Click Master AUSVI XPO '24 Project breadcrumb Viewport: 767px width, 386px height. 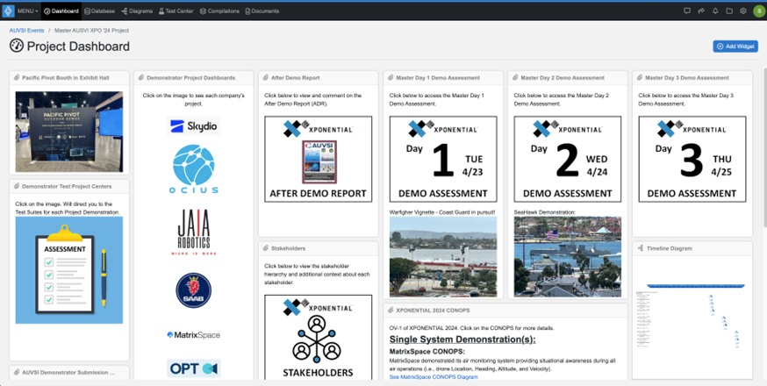click(x=91, y=31)
